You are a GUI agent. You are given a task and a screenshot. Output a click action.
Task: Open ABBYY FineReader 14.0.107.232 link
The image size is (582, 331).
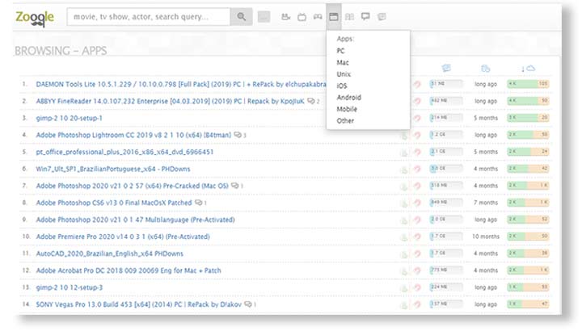[170, 101]
